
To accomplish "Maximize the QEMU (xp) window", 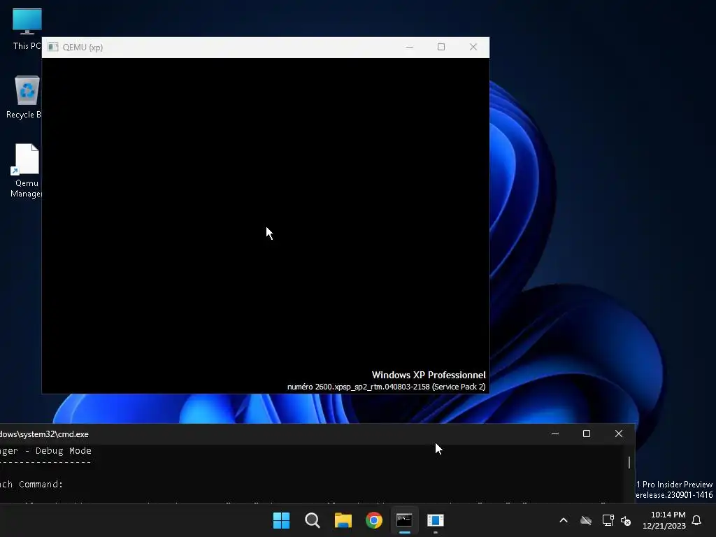I will tap(441, 47).
